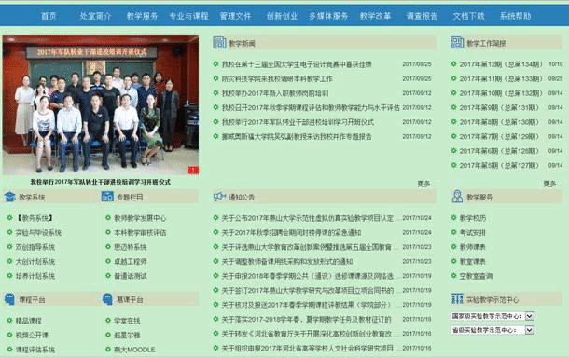The width and height of the screenshot is (569, 358).
Task: Open the 【教务系统】 link
Action: [x=35, y=218]
